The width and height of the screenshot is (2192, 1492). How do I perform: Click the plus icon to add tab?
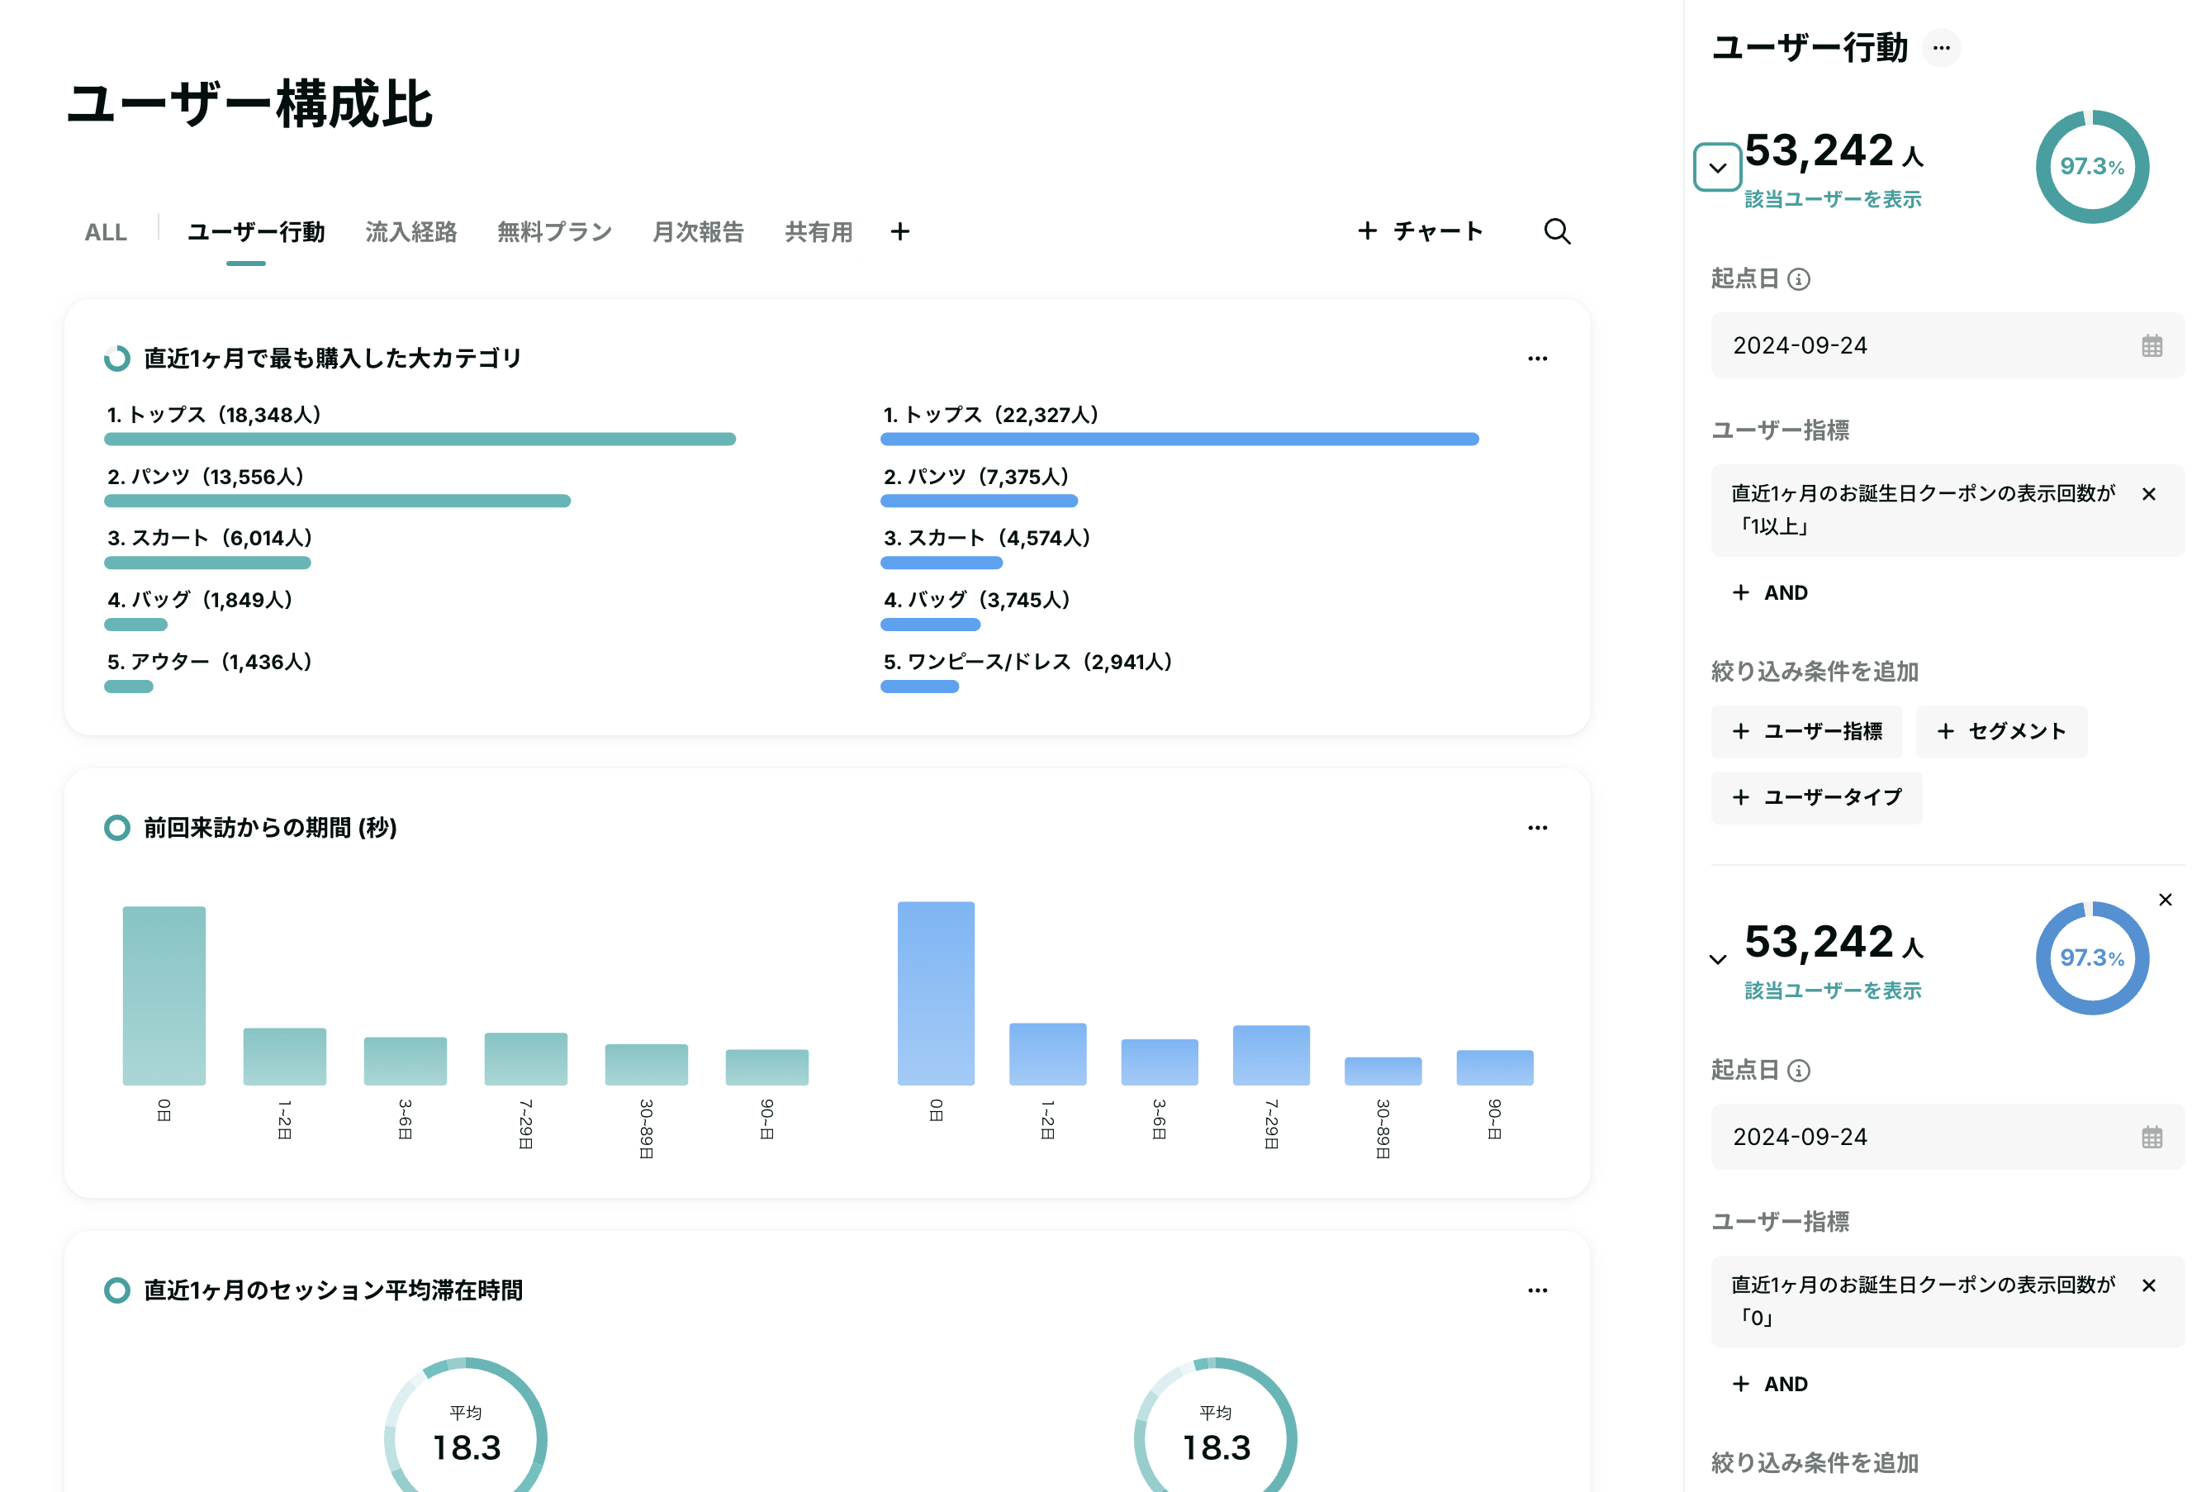(899, 231)
